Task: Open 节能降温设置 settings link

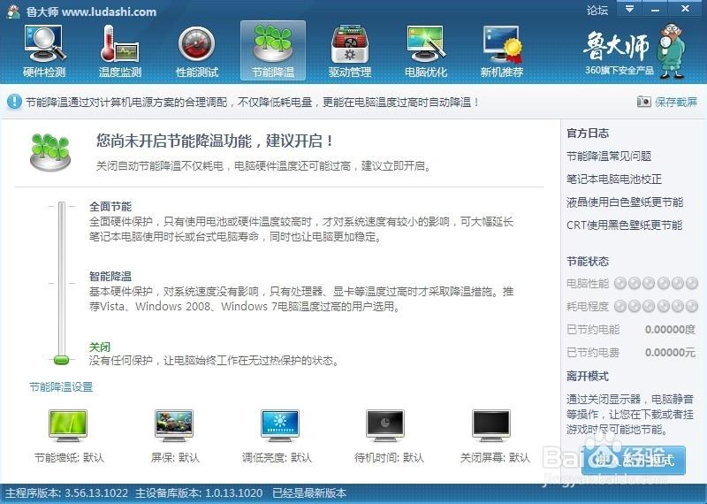Action: (61, 386)
